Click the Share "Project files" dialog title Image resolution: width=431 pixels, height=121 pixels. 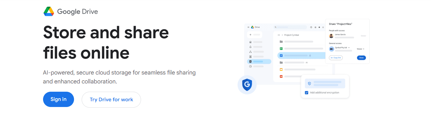pyautogui.click(x=340, y=24)
